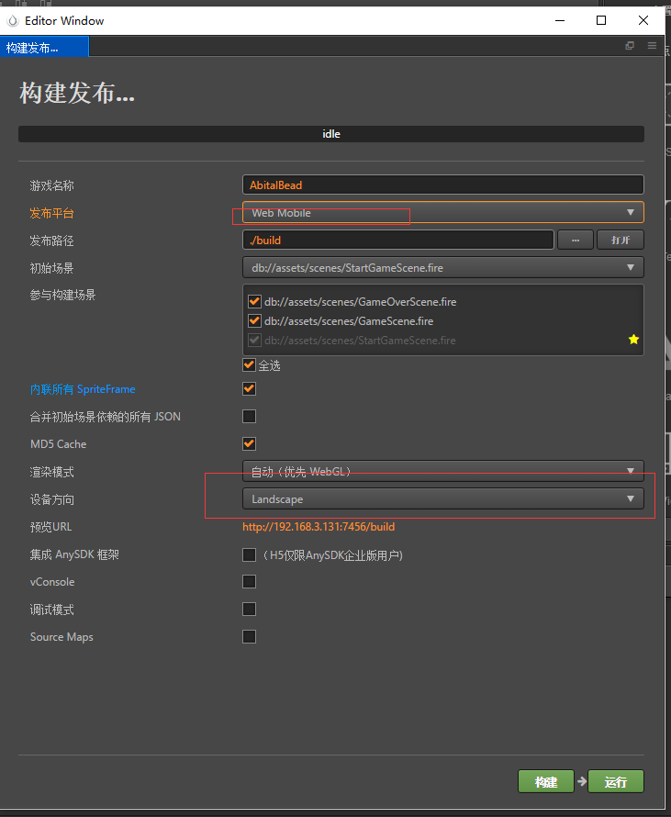Close the Editor Window
This screenshot has height=817, width=671.
[643, 20]
